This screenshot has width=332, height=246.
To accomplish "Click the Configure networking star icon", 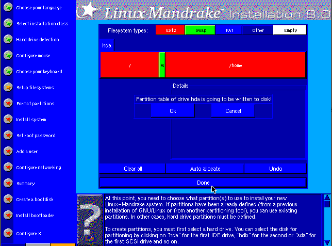I will pyautogui.click(x=8, y=168).
